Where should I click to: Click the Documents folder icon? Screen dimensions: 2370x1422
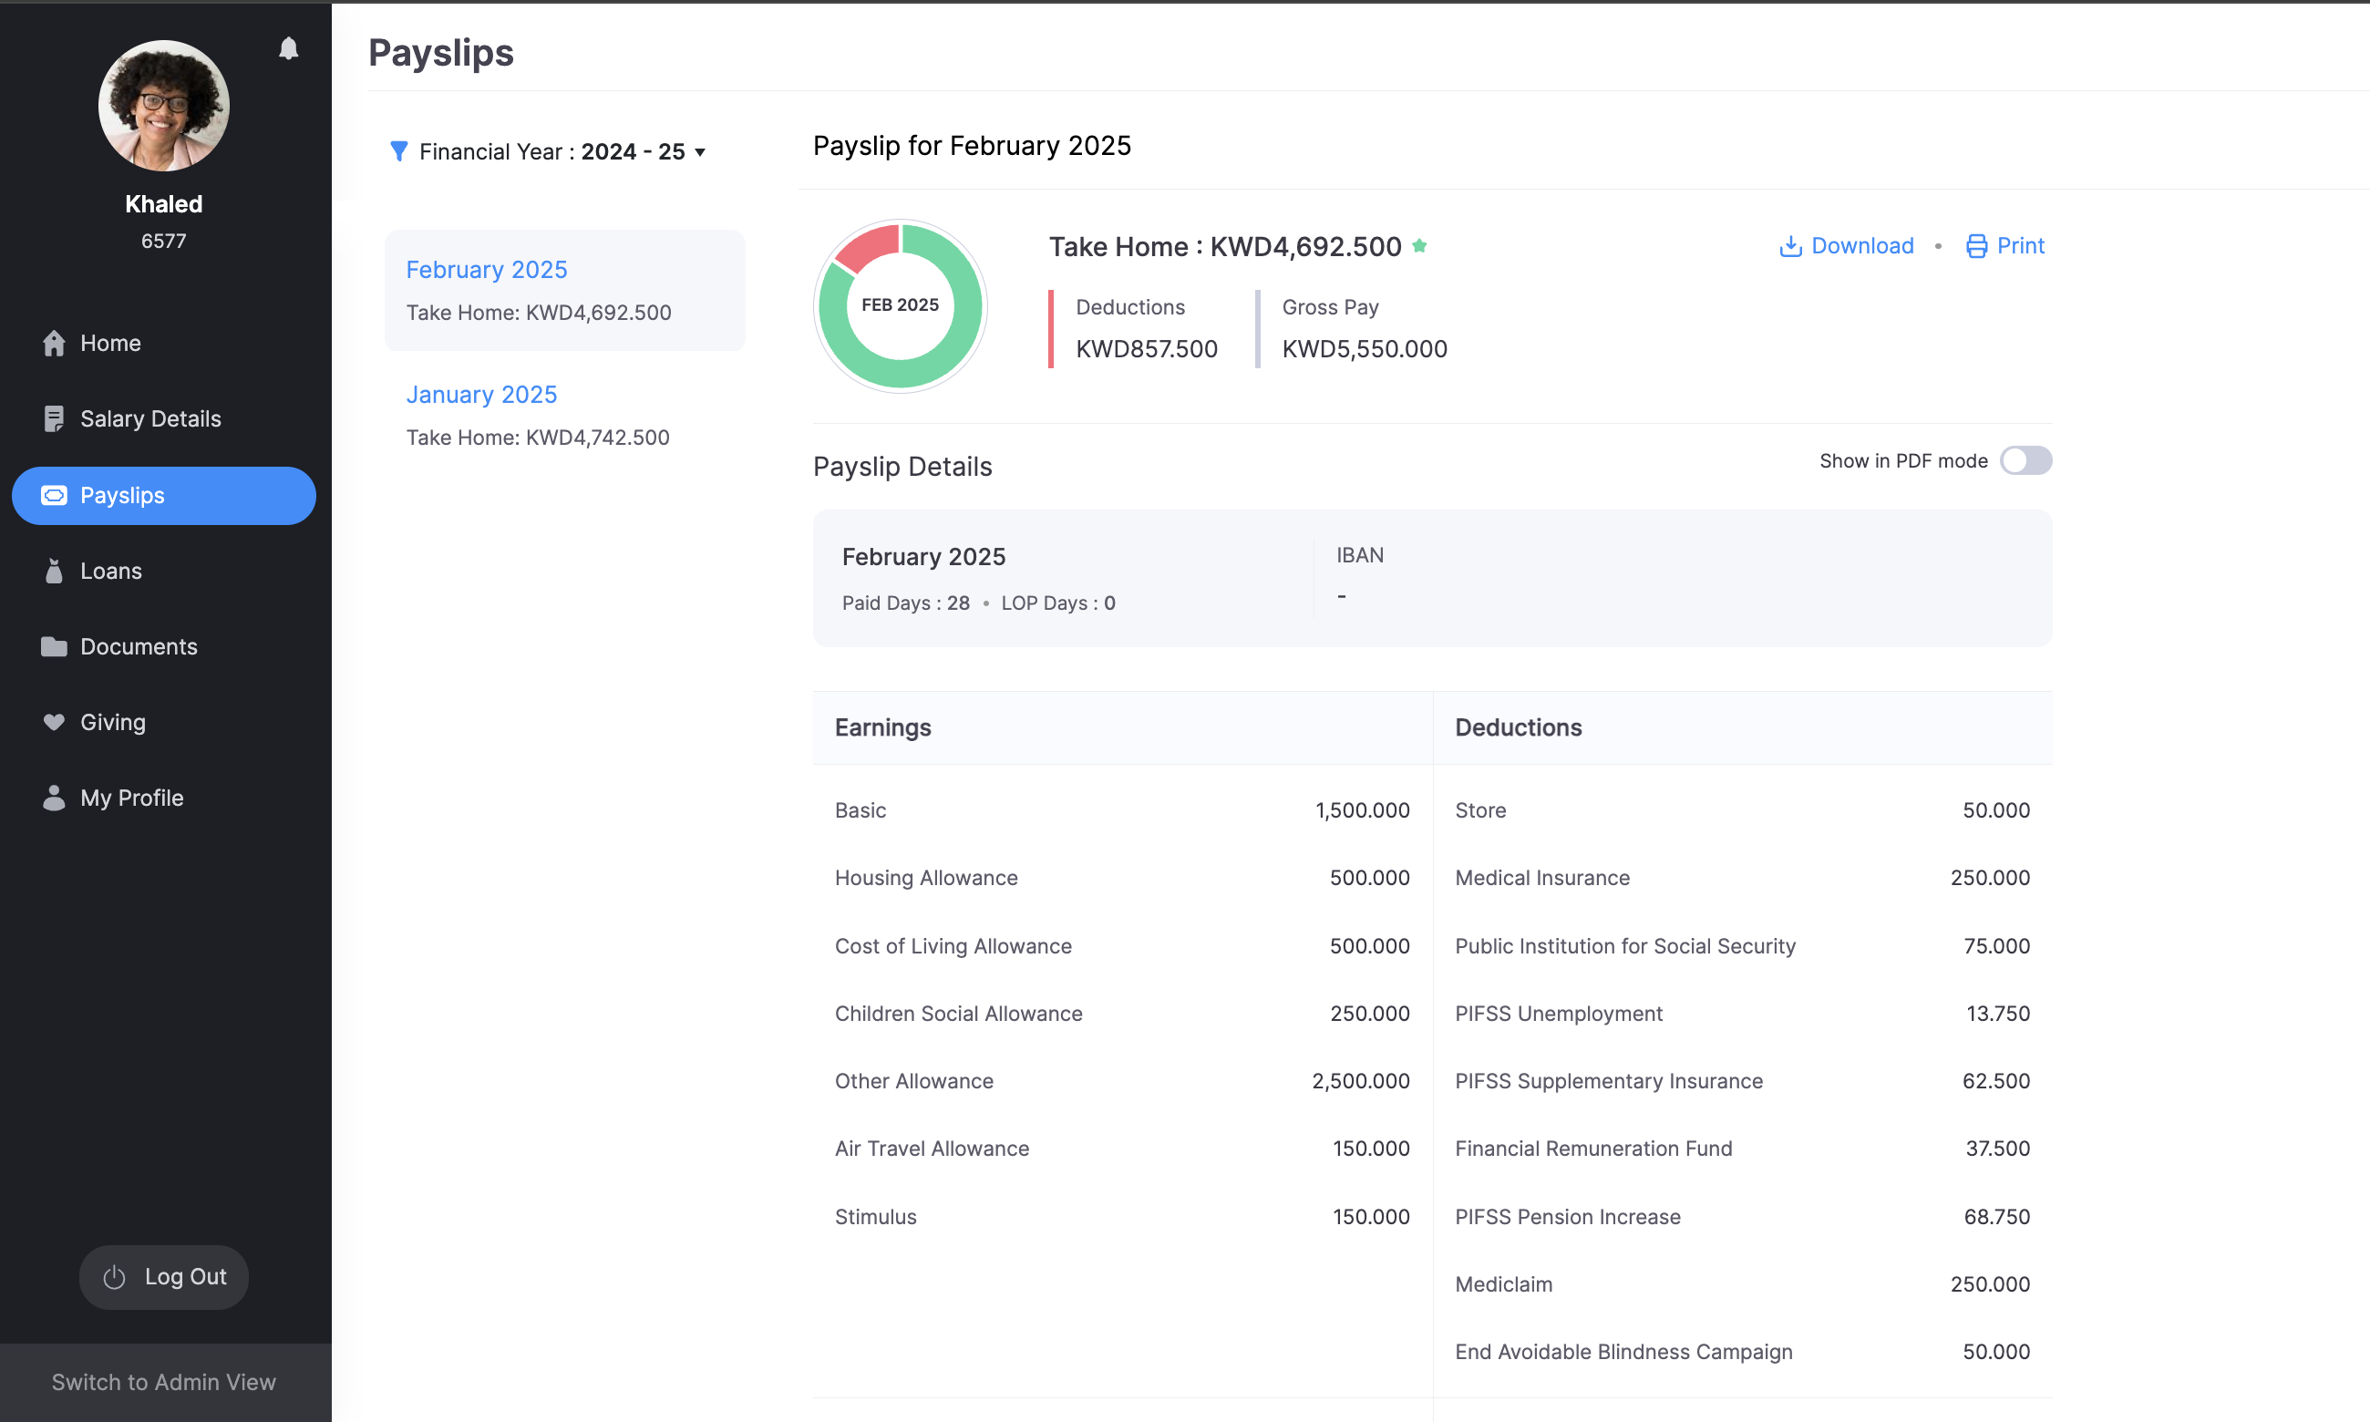(54, 647)
